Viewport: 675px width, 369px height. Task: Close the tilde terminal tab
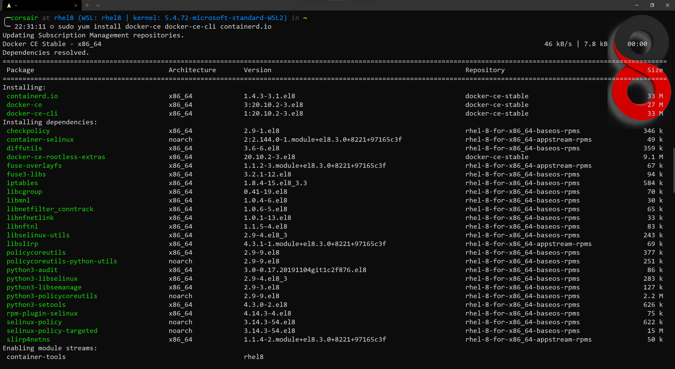75,5
